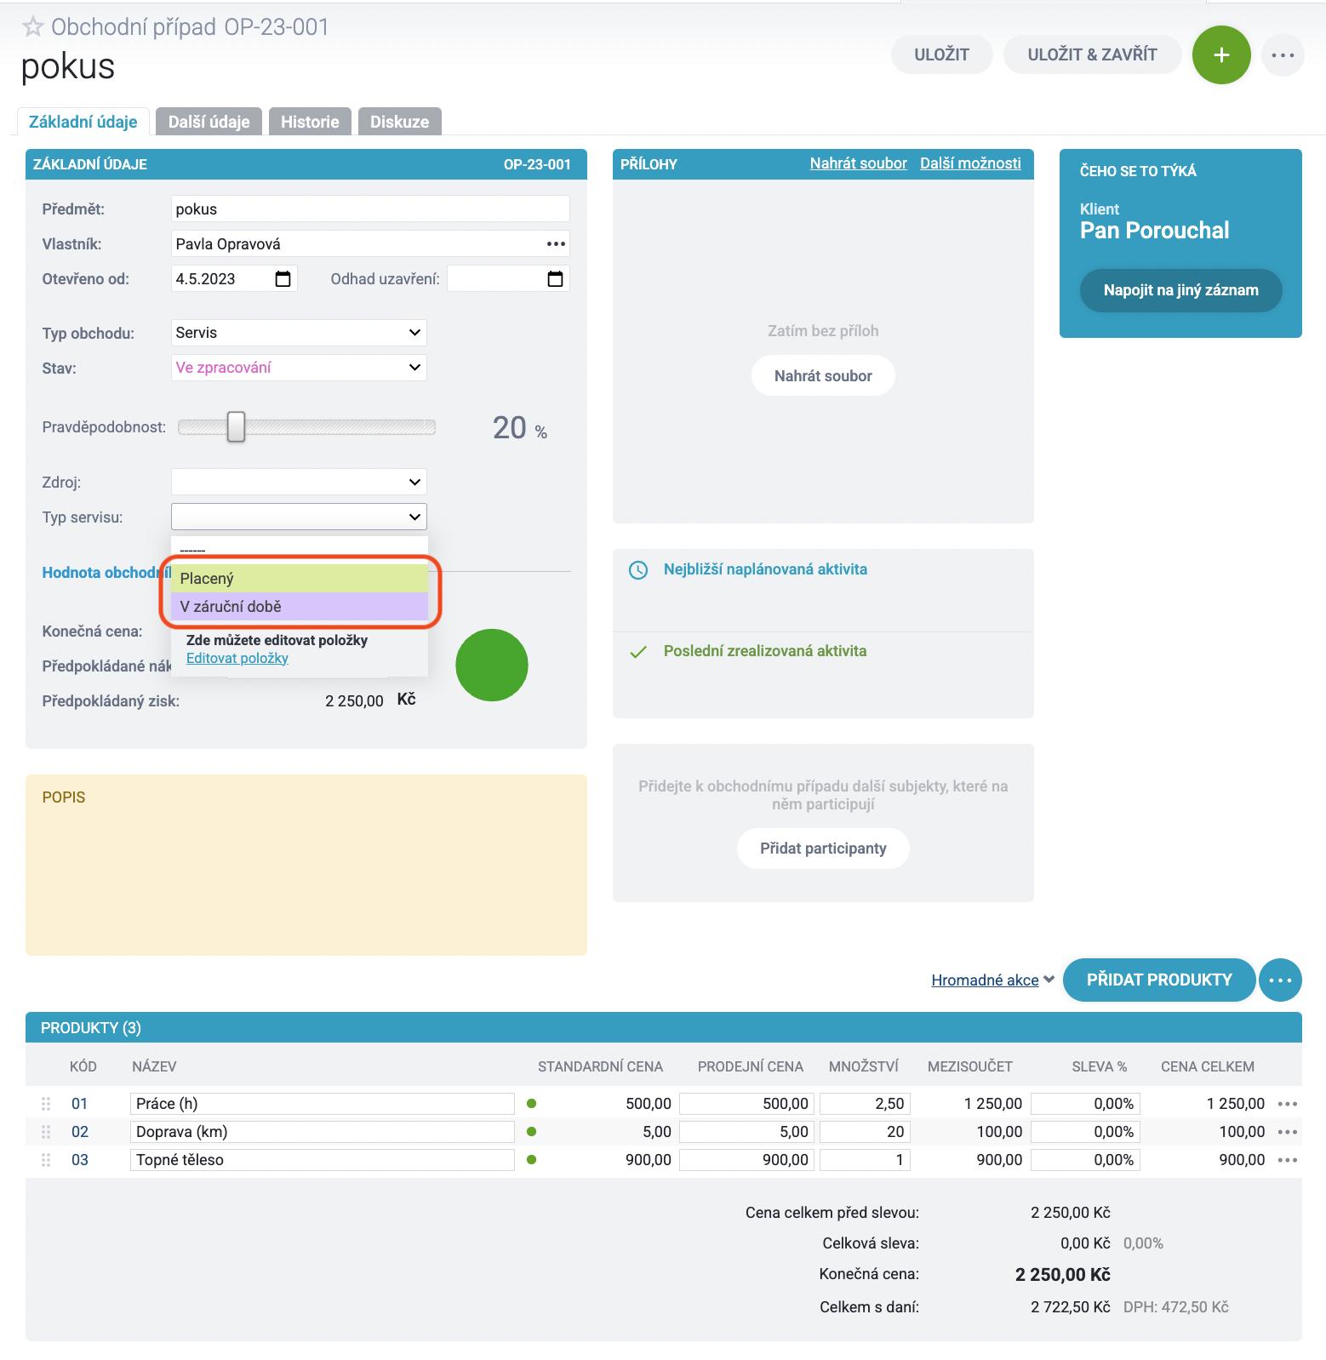Click the ULOŽIT button
The width and height of the screenshot is (1326, 1360).
pos(941,54)
